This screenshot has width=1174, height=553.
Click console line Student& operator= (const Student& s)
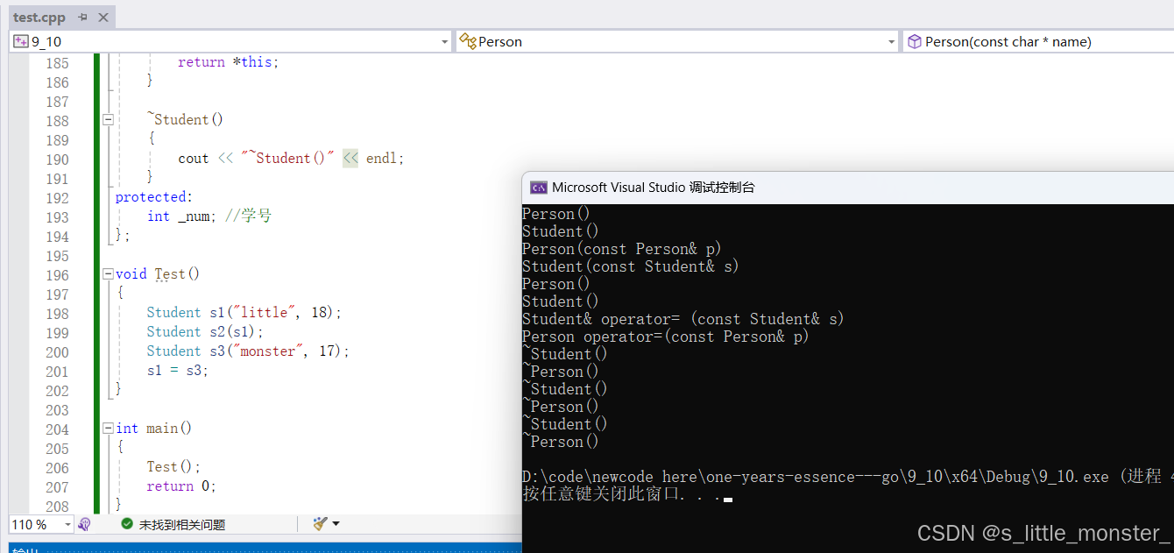683,319
